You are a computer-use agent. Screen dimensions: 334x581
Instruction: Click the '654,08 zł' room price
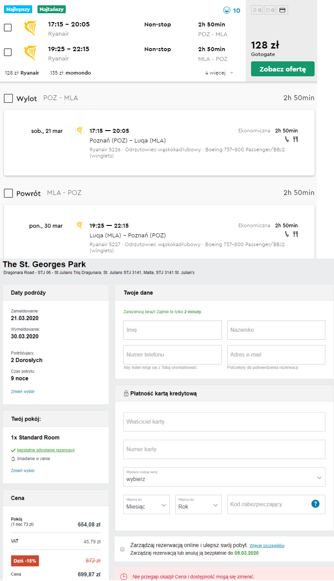click(89, 525)
